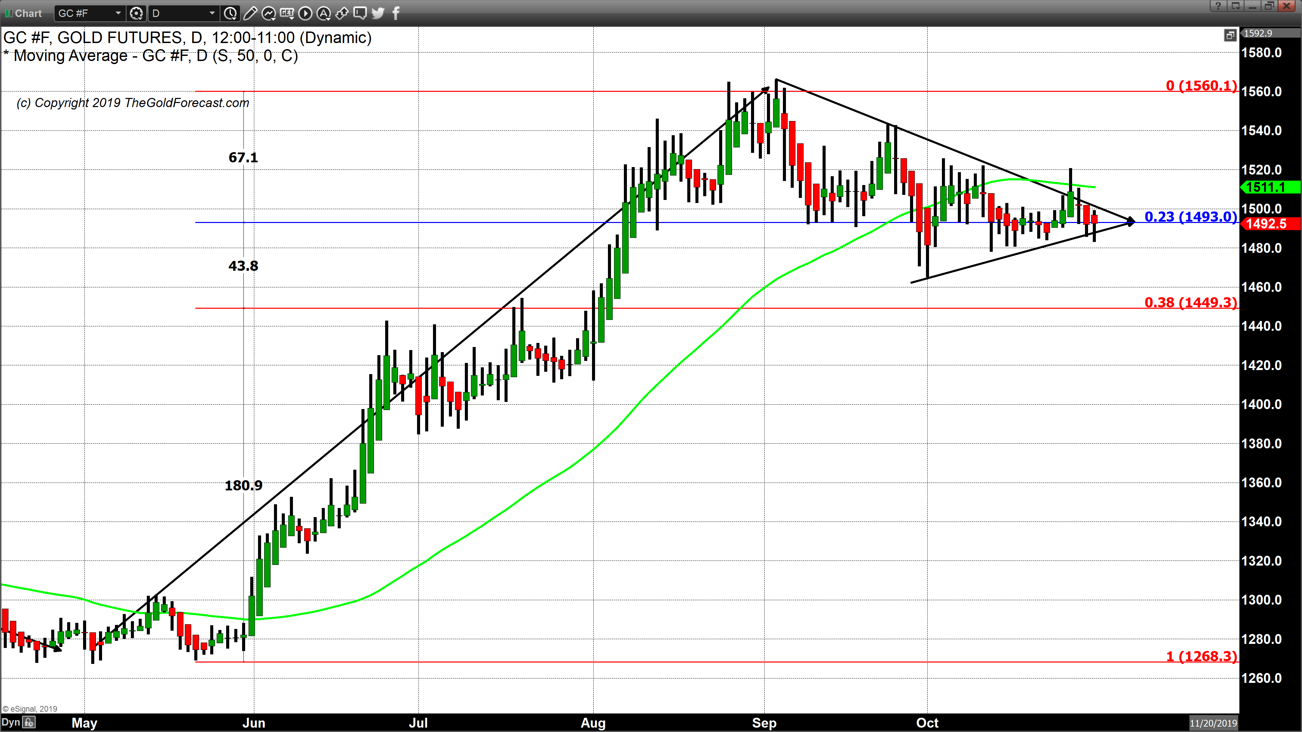Open the time template clock icon

(231, 13)
